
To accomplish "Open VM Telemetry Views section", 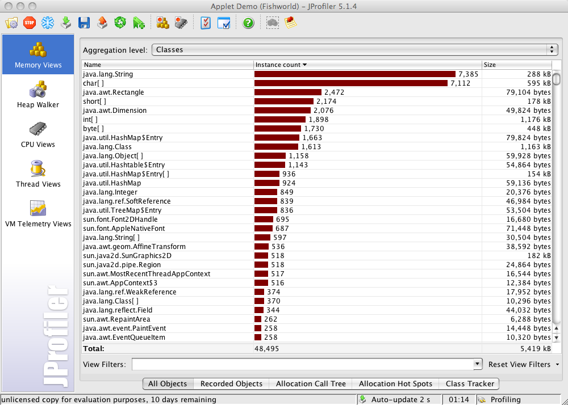I will (38, 214).
